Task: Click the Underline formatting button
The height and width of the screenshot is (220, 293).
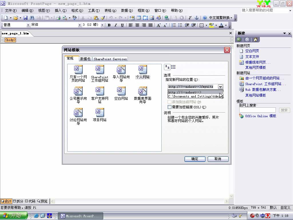Action: [122, 25]
